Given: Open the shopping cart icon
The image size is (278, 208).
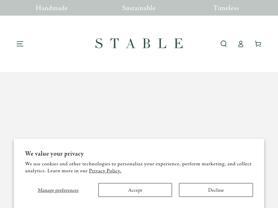Looking at the screenshot, I should (258, 44).
